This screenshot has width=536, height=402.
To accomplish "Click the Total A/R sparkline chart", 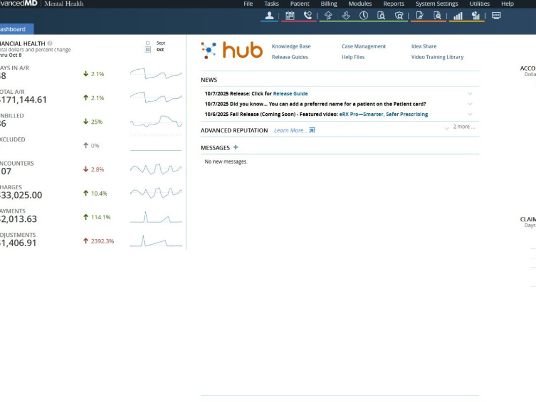I will coord(156,98).
